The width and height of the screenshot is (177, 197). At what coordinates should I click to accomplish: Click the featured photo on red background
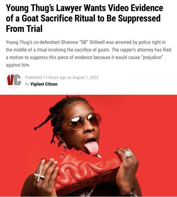(88, 146)
